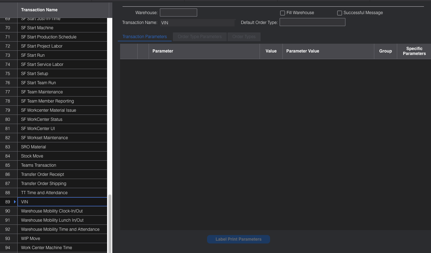431x253 pixels.
Task: Select the SF WorkCenter Status row
Action: (x=62, y=119)
